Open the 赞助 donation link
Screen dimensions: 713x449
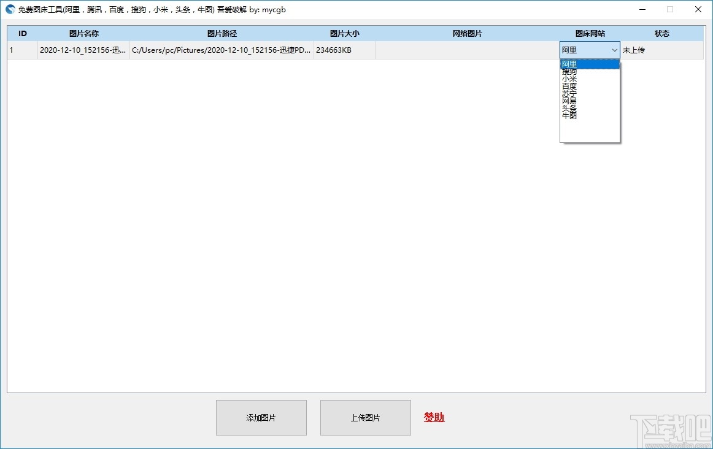[433, 416]
